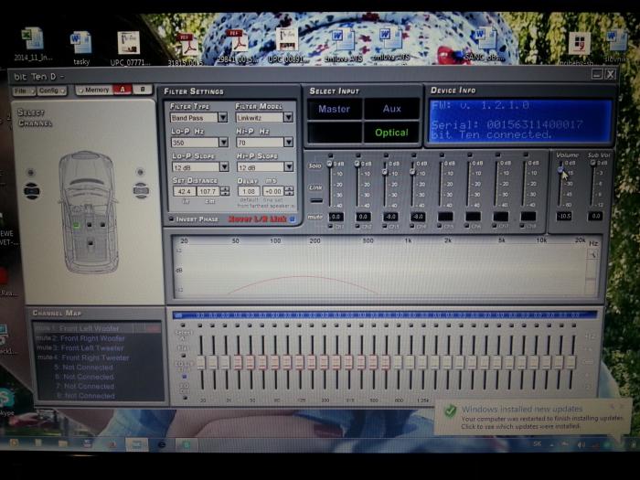Toggle the mute checkbox for CH4
640x480 pixels.
[412, 226]
